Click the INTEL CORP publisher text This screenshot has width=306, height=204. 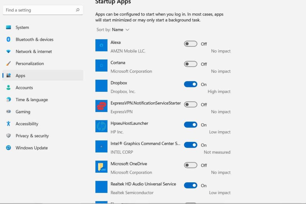[x=122, y=152]
